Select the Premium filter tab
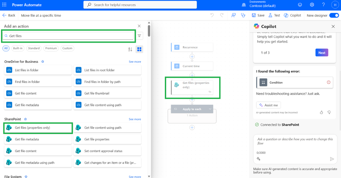Viewport: 341px width, 178px height. click(x=51, y=48)
